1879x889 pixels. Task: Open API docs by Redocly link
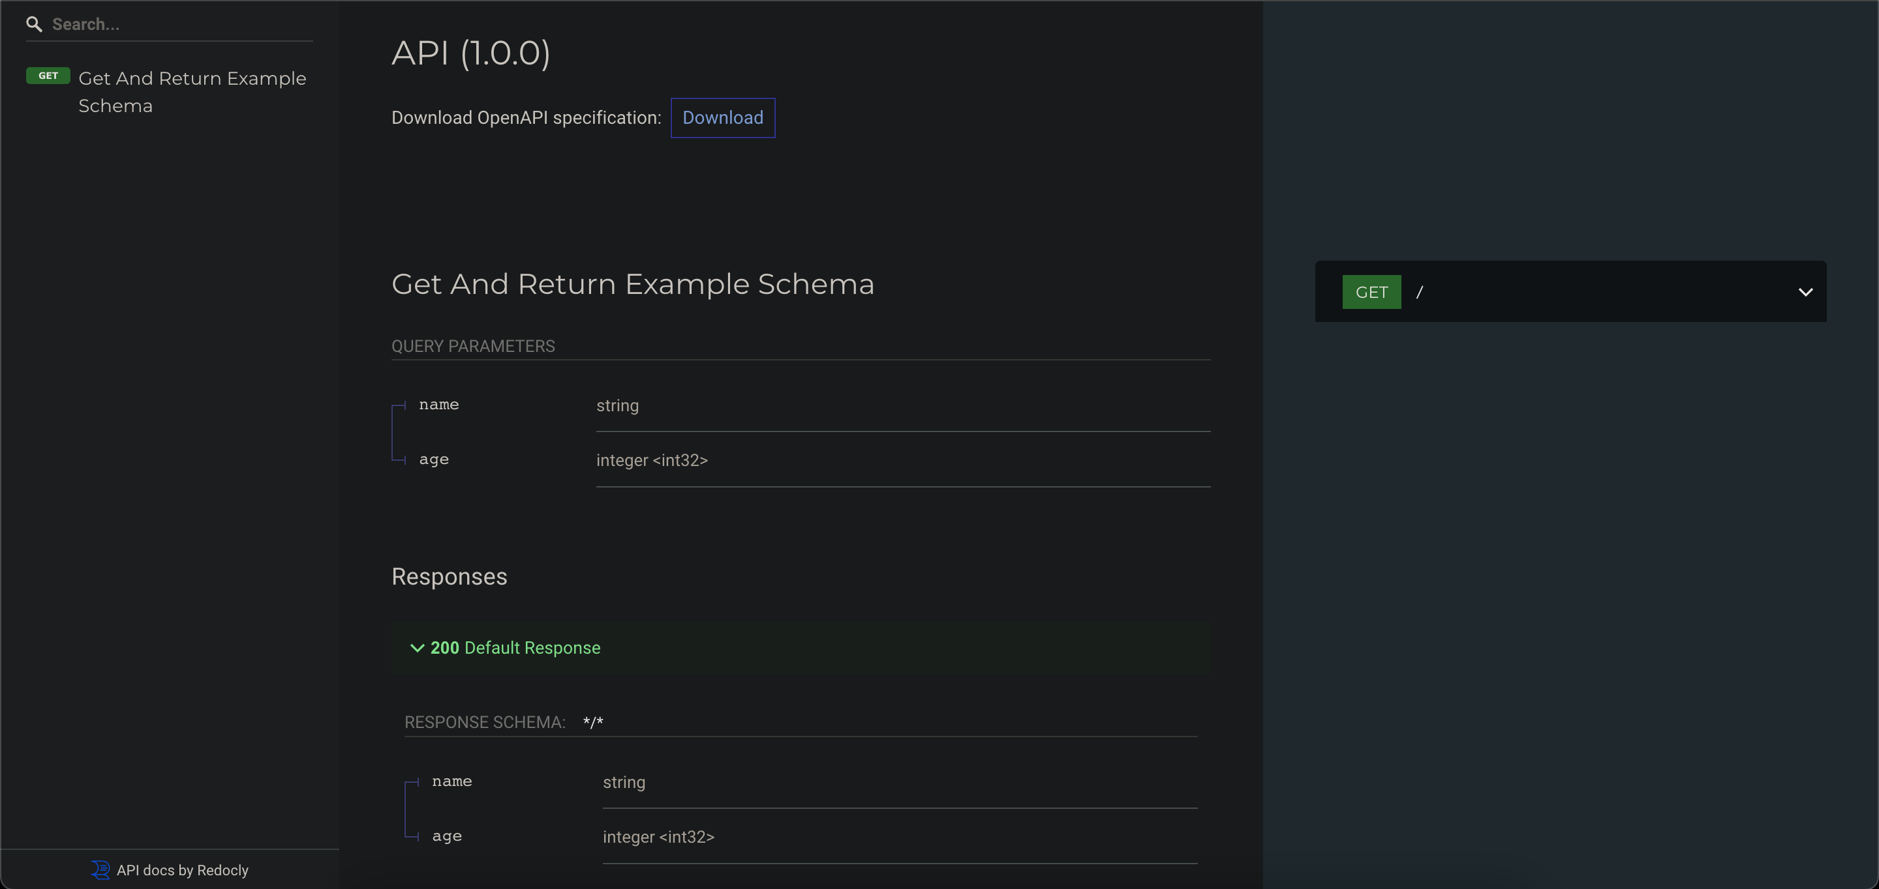coord(183,870)
